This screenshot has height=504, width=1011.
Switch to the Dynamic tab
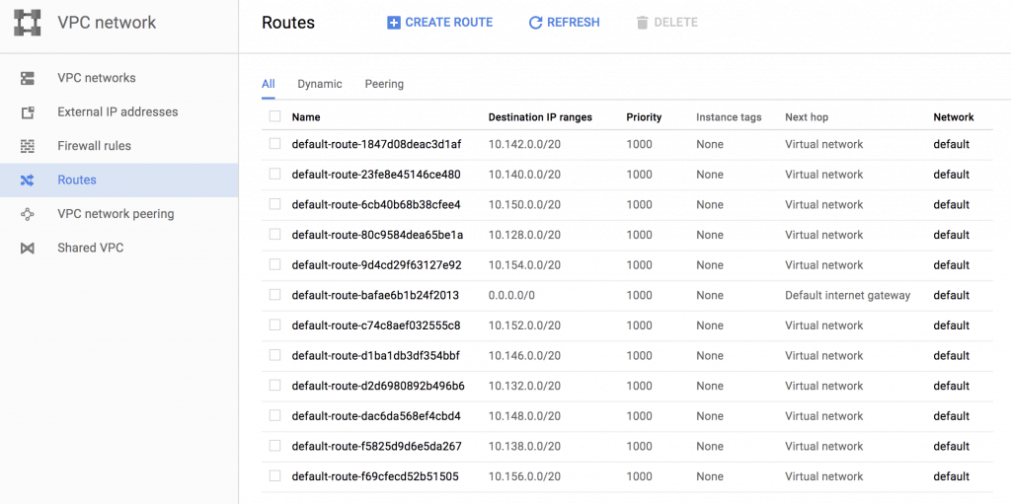320,84
